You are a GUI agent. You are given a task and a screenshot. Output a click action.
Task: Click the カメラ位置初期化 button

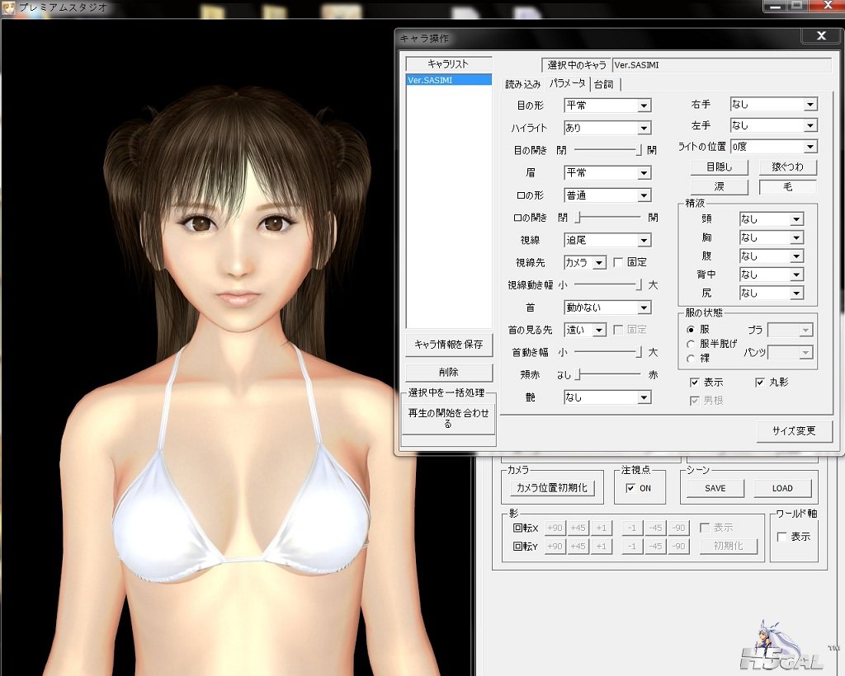550,488
